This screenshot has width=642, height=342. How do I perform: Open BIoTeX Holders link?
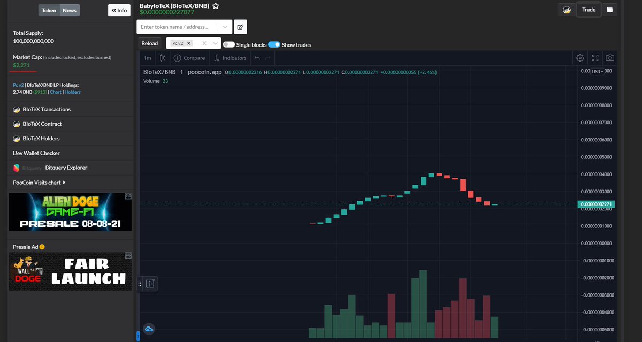(x=41, y=138)
